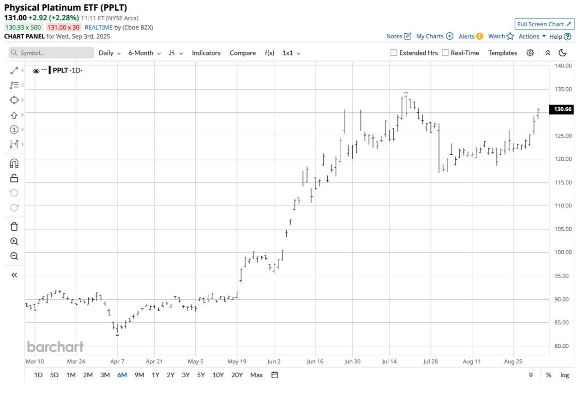Select the 1M time range
This screenshot has width=583, height=399.
pyautogui.click(x=71, y=375)
